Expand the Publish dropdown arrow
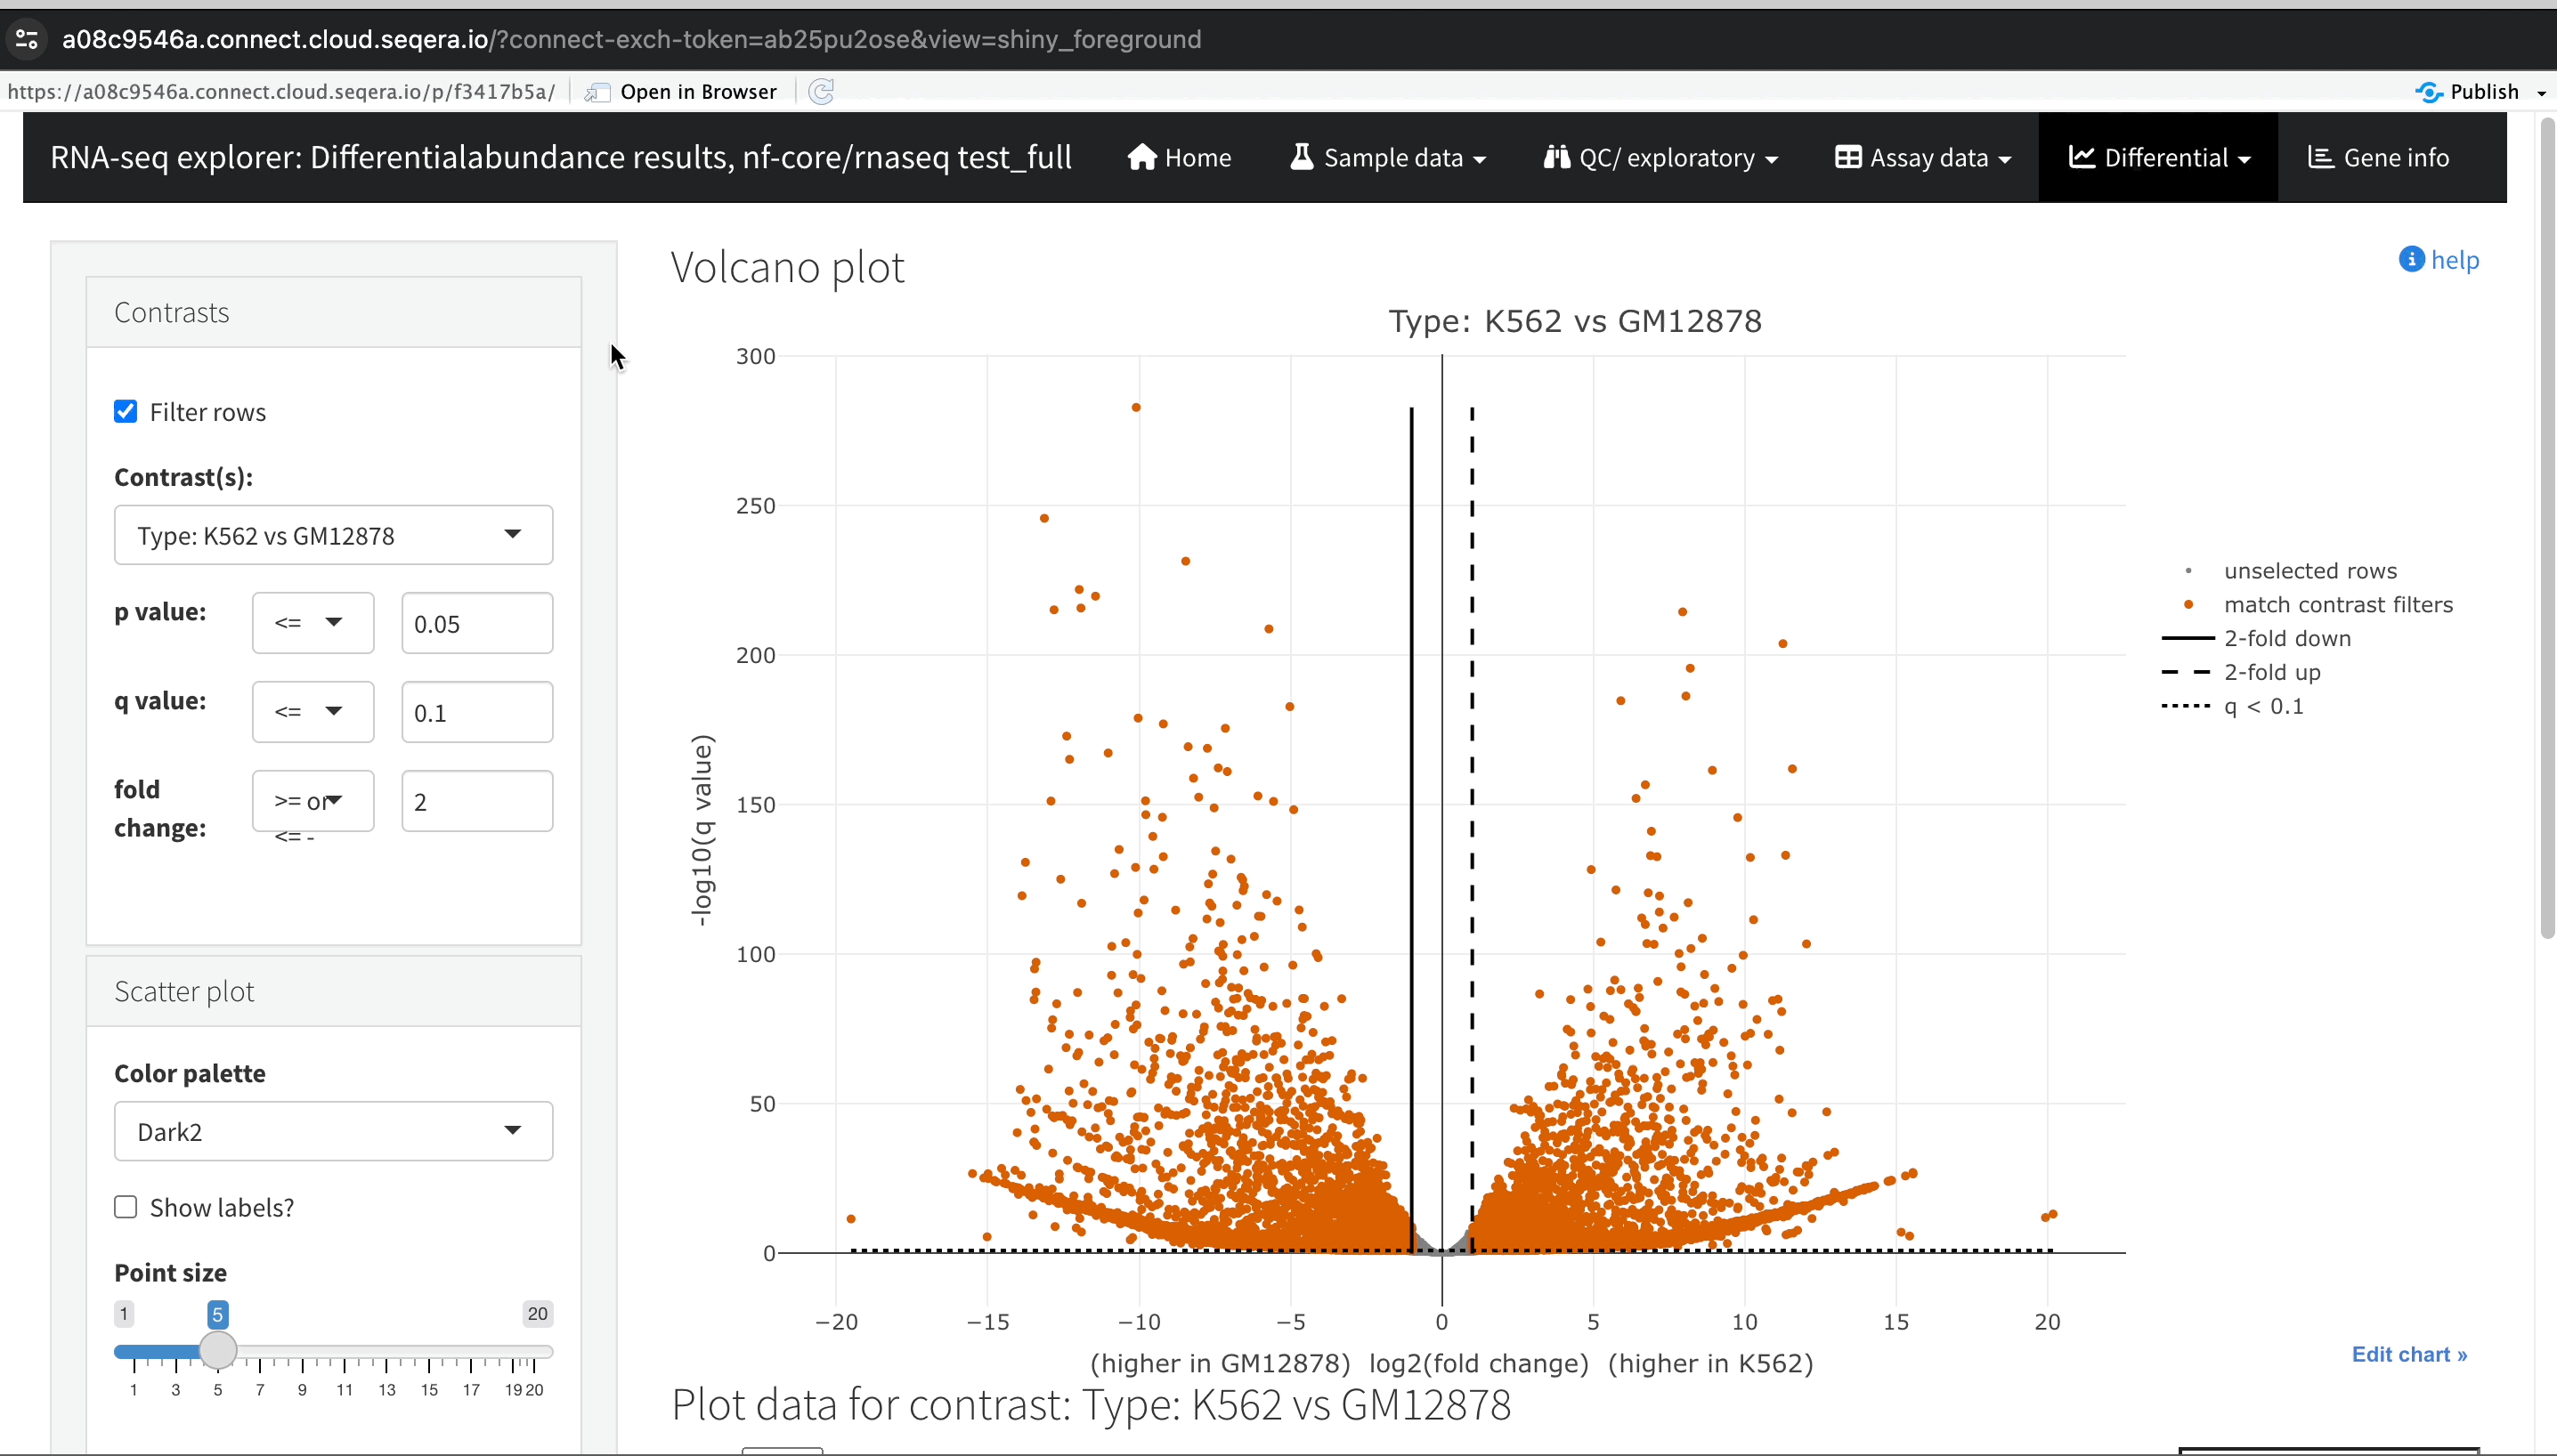2557x1456 pixels. coord(2541,92)
